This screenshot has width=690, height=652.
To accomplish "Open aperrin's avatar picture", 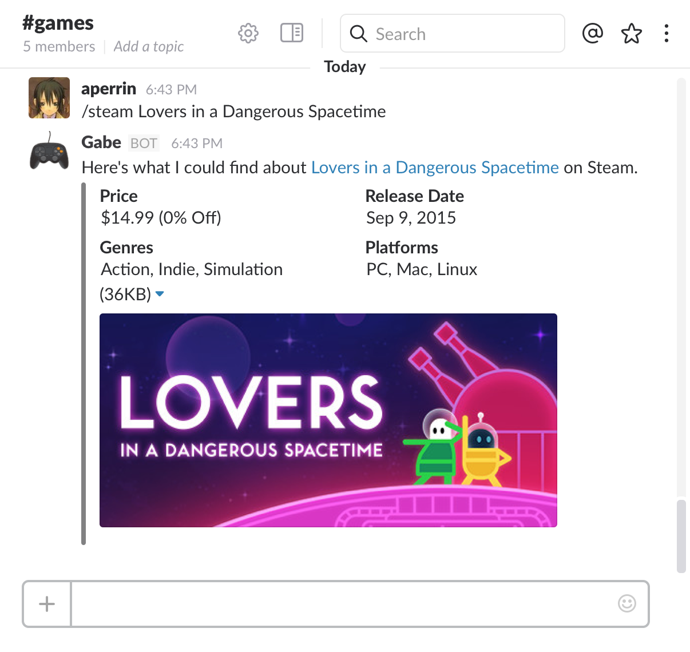I will (x=49, y=98).
